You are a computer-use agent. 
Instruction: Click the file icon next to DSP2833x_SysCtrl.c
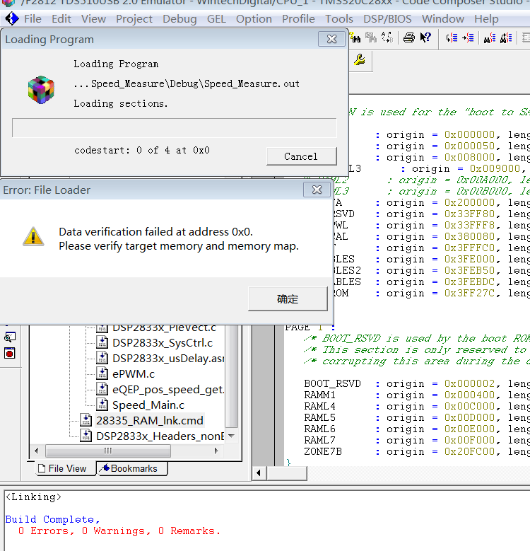click(102, 342)
